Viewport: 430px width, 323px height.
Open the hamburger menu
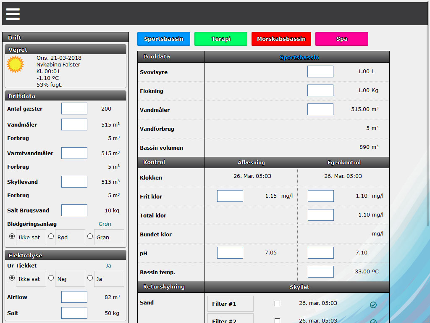[x=13, y=14]
